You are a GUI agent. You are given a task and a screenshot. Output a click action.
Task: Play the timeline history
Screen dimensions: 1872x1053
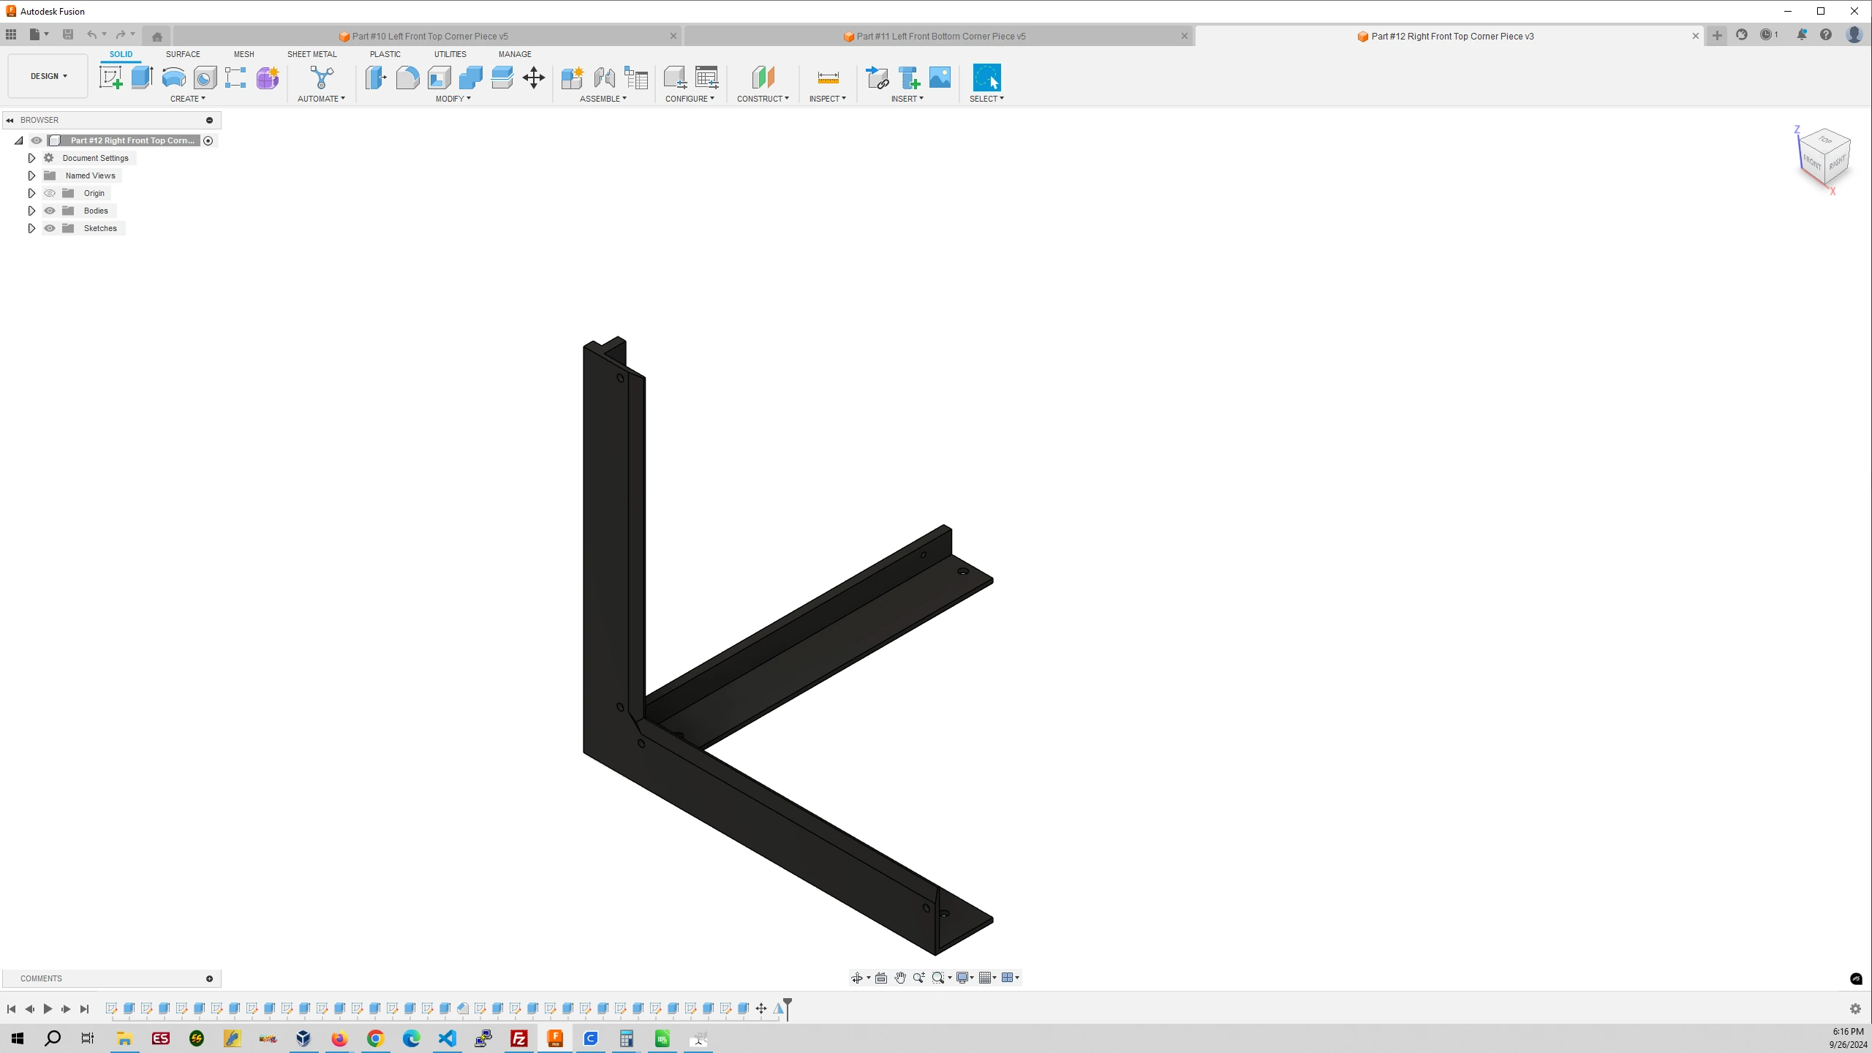click(48, 1009)
